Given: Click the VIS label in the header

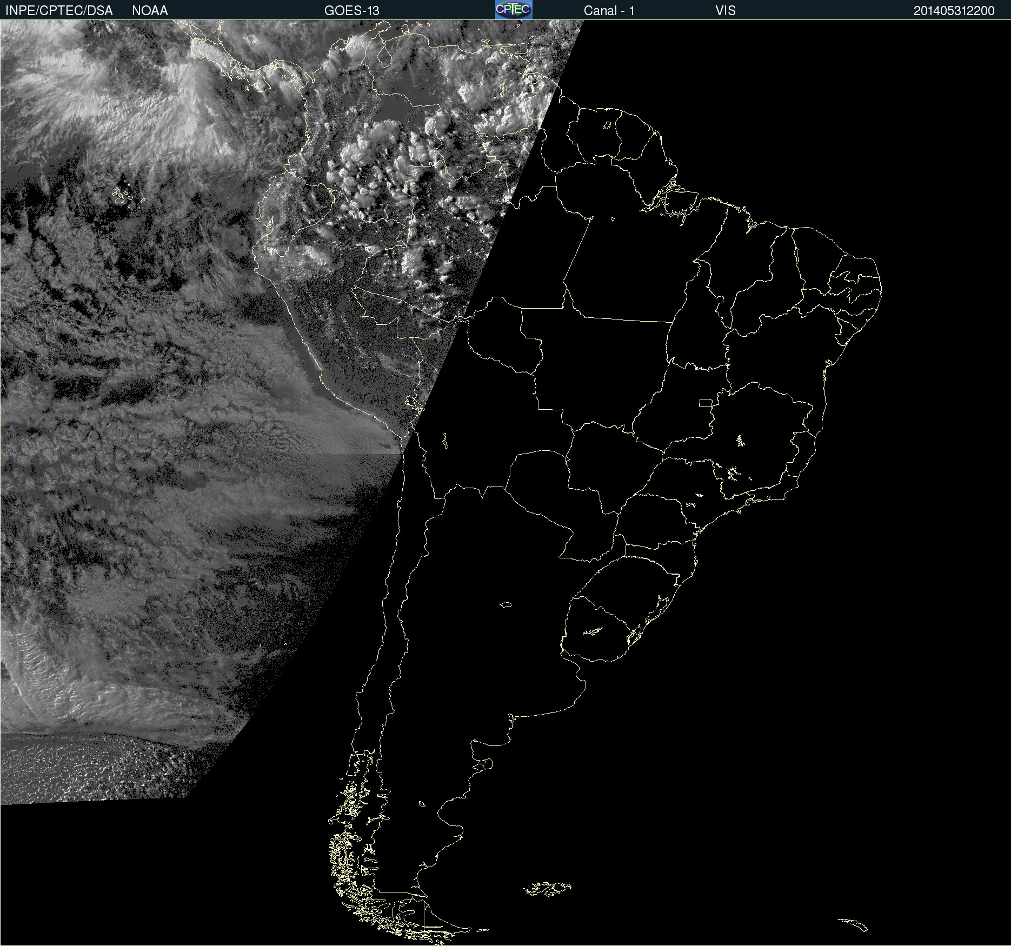Looking at the screenshot, I should [726, 11].
